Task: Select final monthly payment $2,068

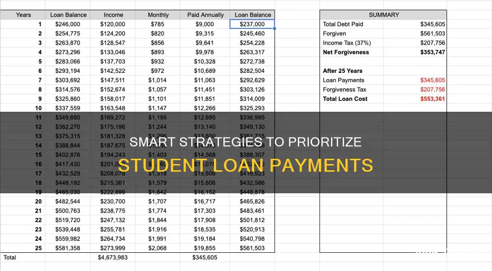Action: pyautogui.click(x=157, y=248)
